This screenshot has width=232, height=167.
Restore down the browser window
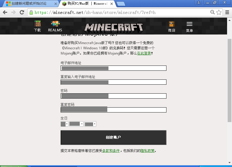click(215, 2)
